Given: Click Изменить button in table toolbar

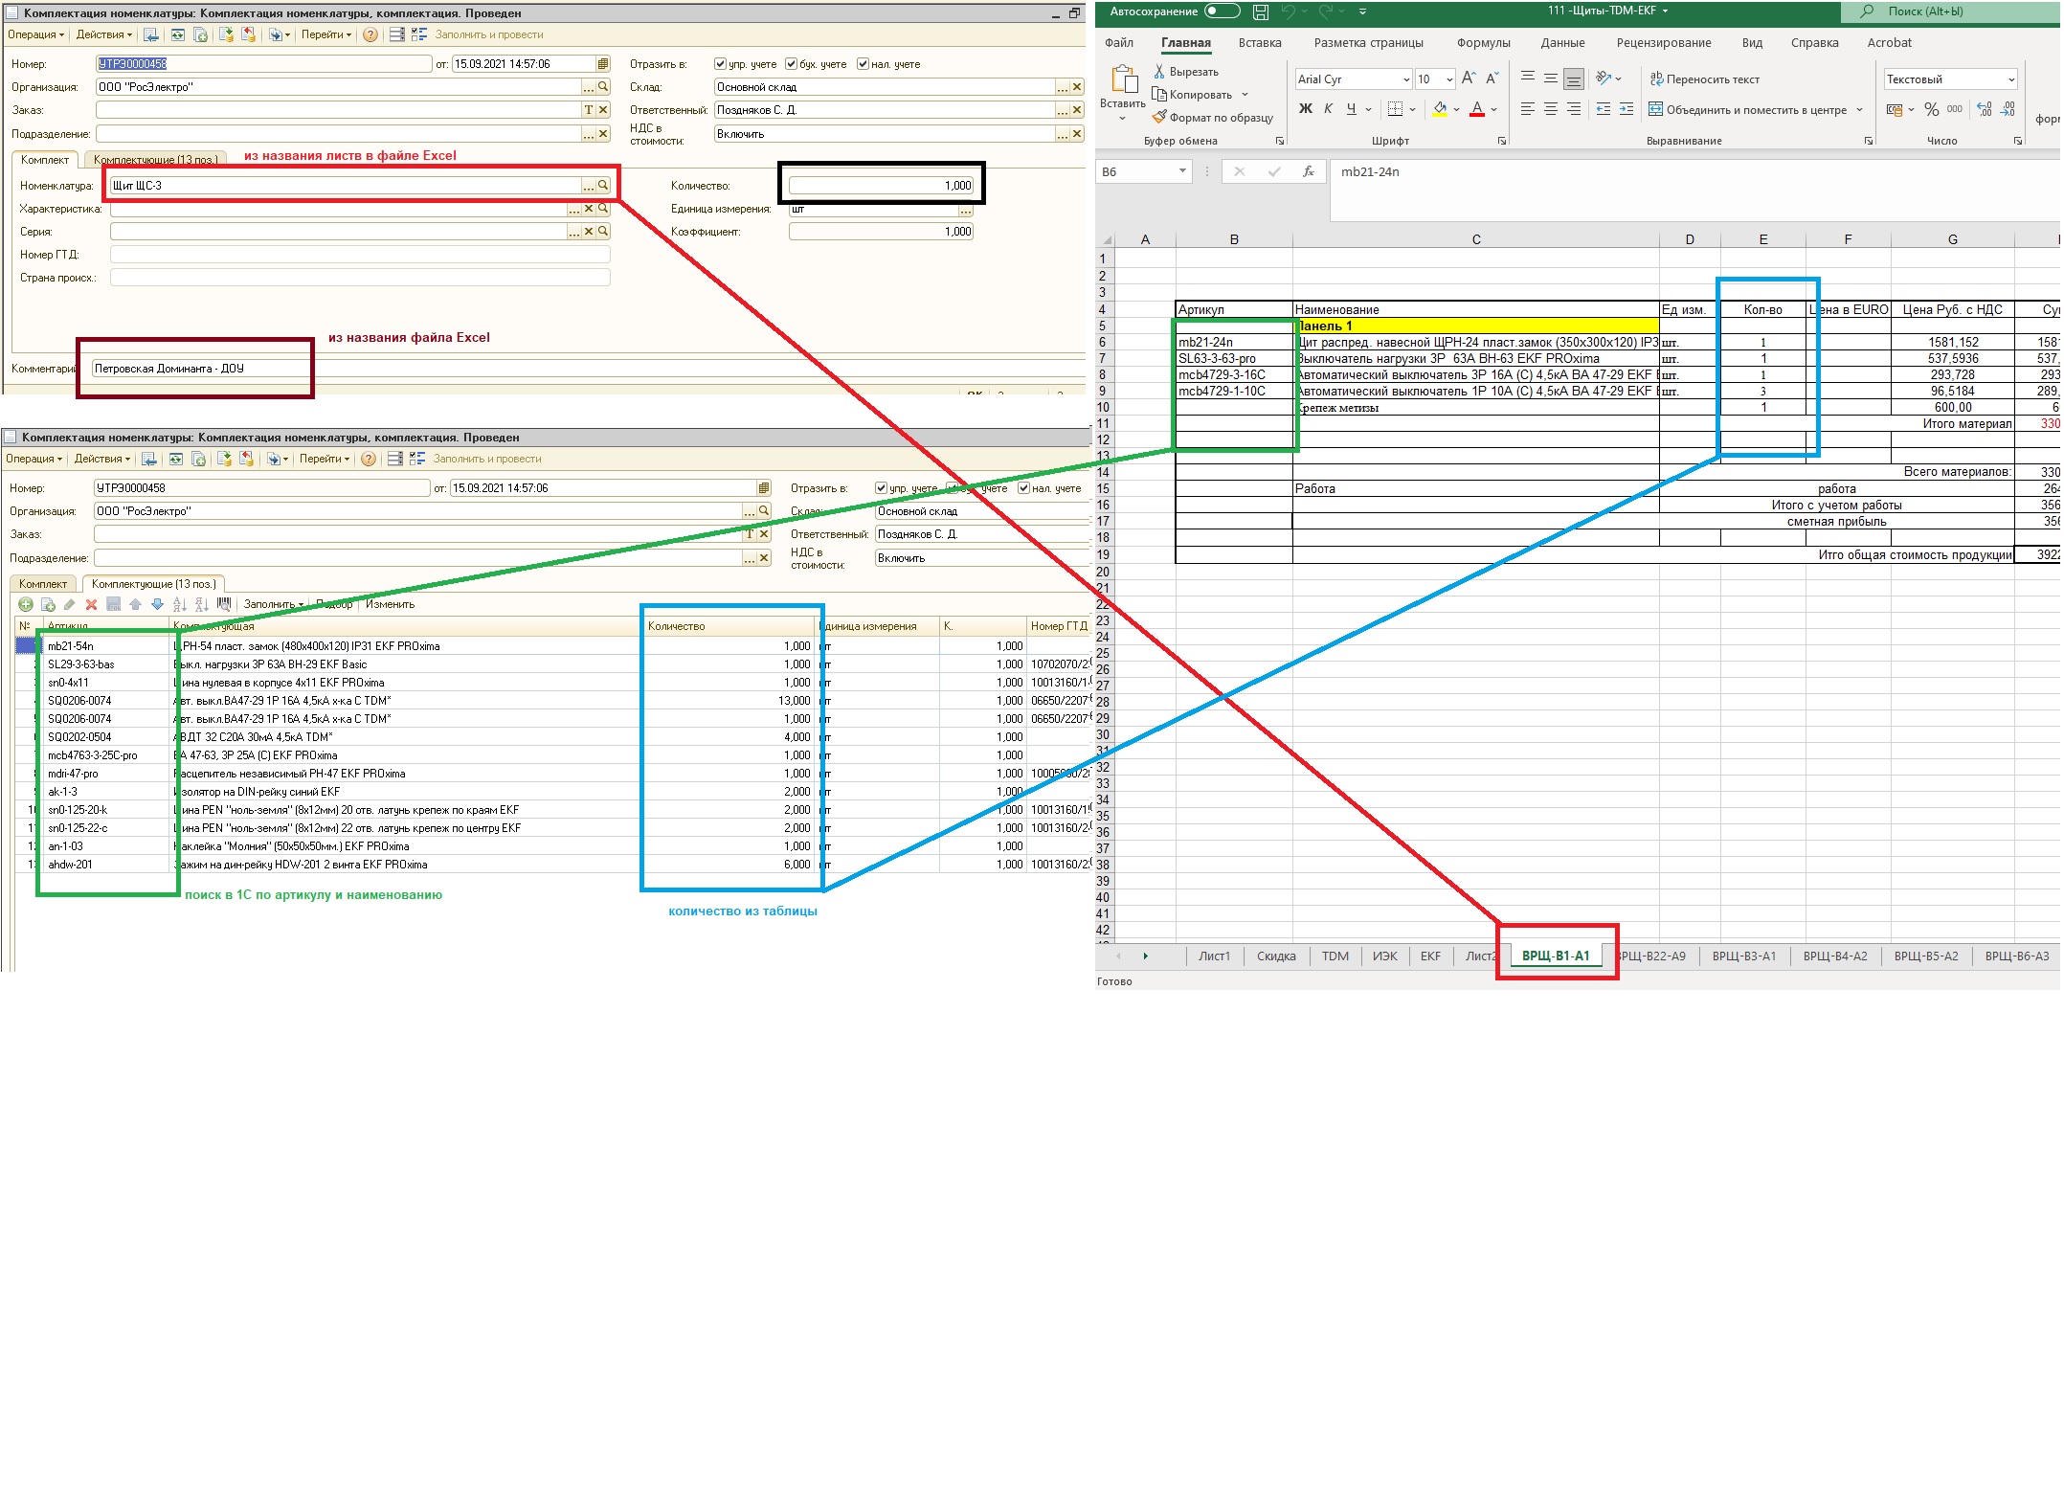Looking at the screenshot, I should pyautogui.click(x=390, y=604).
